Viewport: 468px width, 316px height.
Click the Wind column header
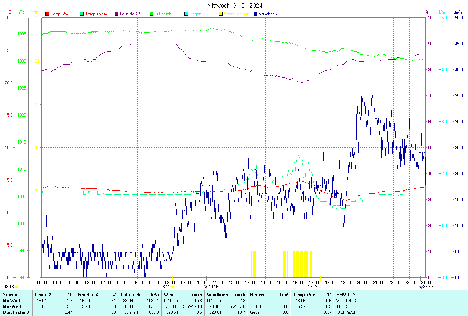click(169, 294)
